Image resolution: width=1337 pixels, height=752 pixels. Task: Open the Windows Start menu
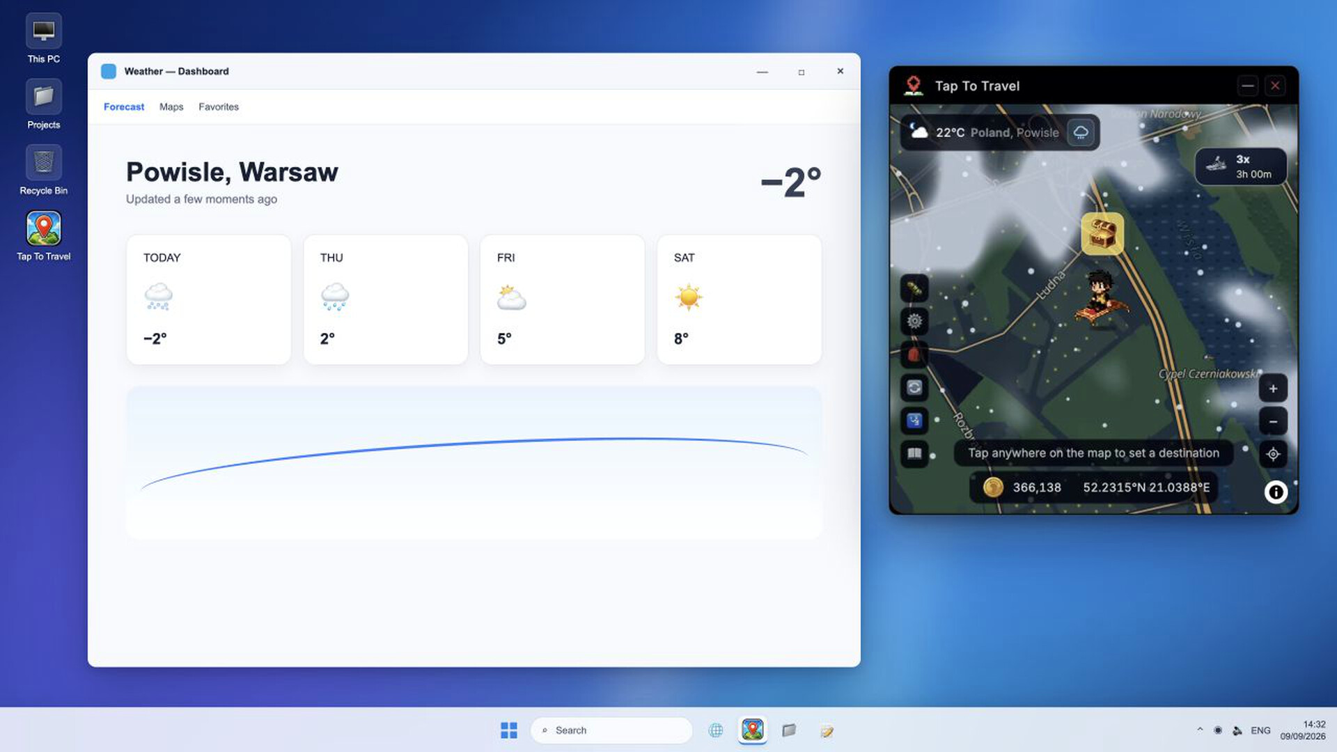tap(509, 730)
